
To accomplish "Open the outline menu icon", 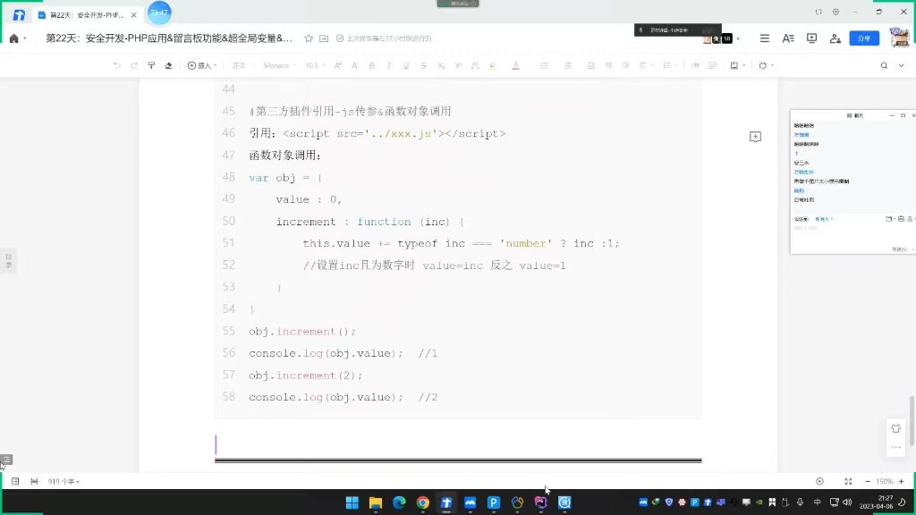I will (x=764, y=38).
